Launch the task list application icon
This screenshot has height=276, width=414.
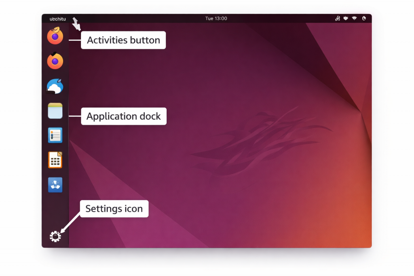tap(55, 135)
